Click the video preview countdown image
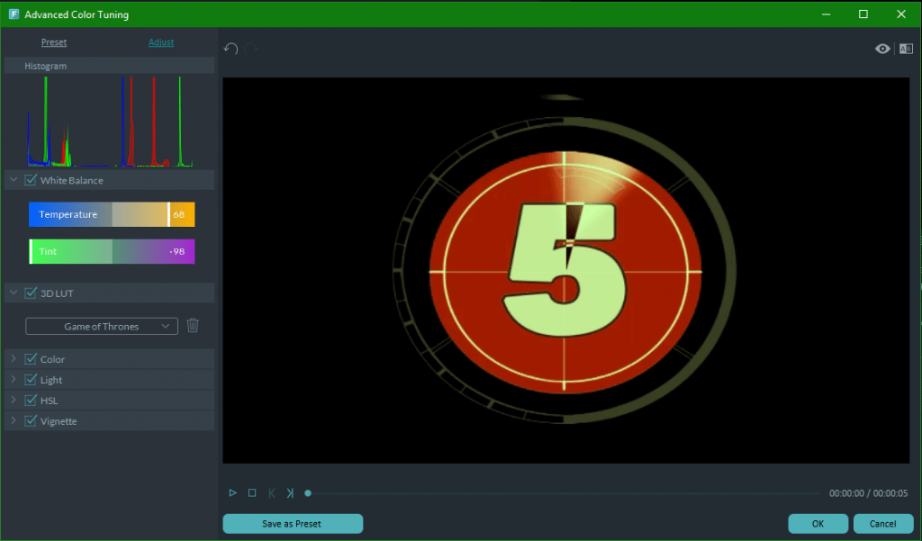Image resolution: width=922 pixels, height=541 pixels. point(565,270)
